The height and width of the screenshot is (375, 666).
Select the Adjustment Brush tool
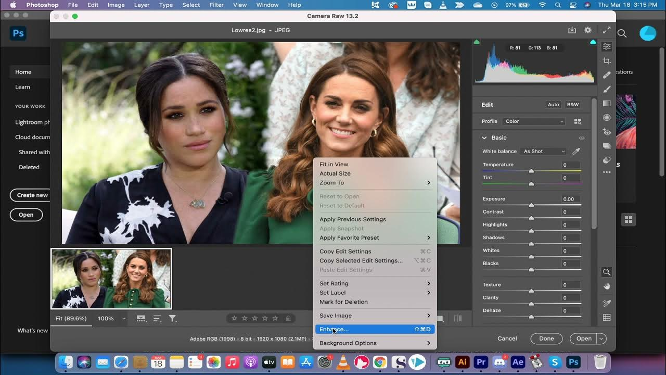click(x=607, y=89)
